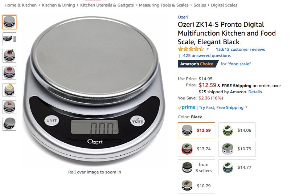295x196 pixels.
Task: Open the star rating dropdown arrow
Action: tap(208, 49)
